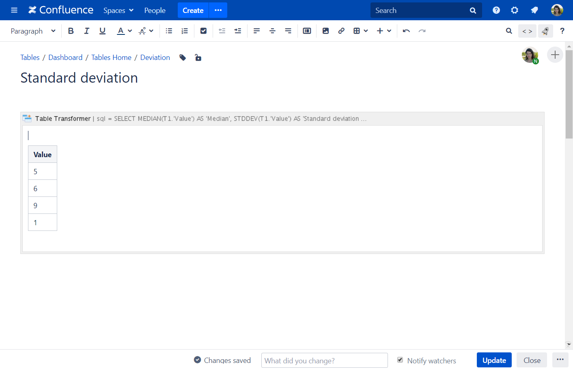Screen dimensions: 573x369
Task: Undo the last edit
Action: (x=406, y=31)
